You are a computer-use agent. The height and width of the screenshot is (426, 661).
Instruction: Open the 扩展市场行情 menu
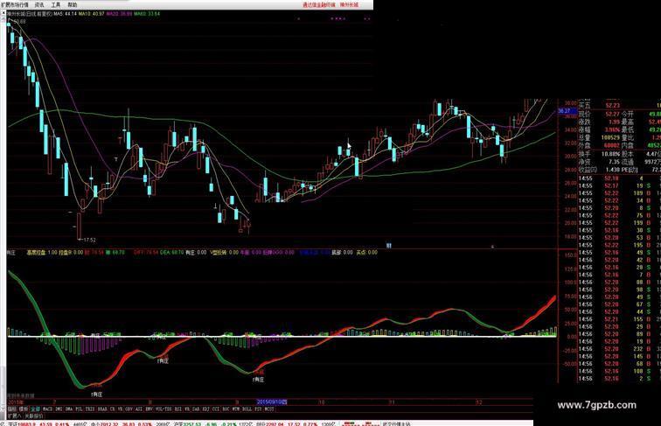pyautogui.click(x=15, y=4)
